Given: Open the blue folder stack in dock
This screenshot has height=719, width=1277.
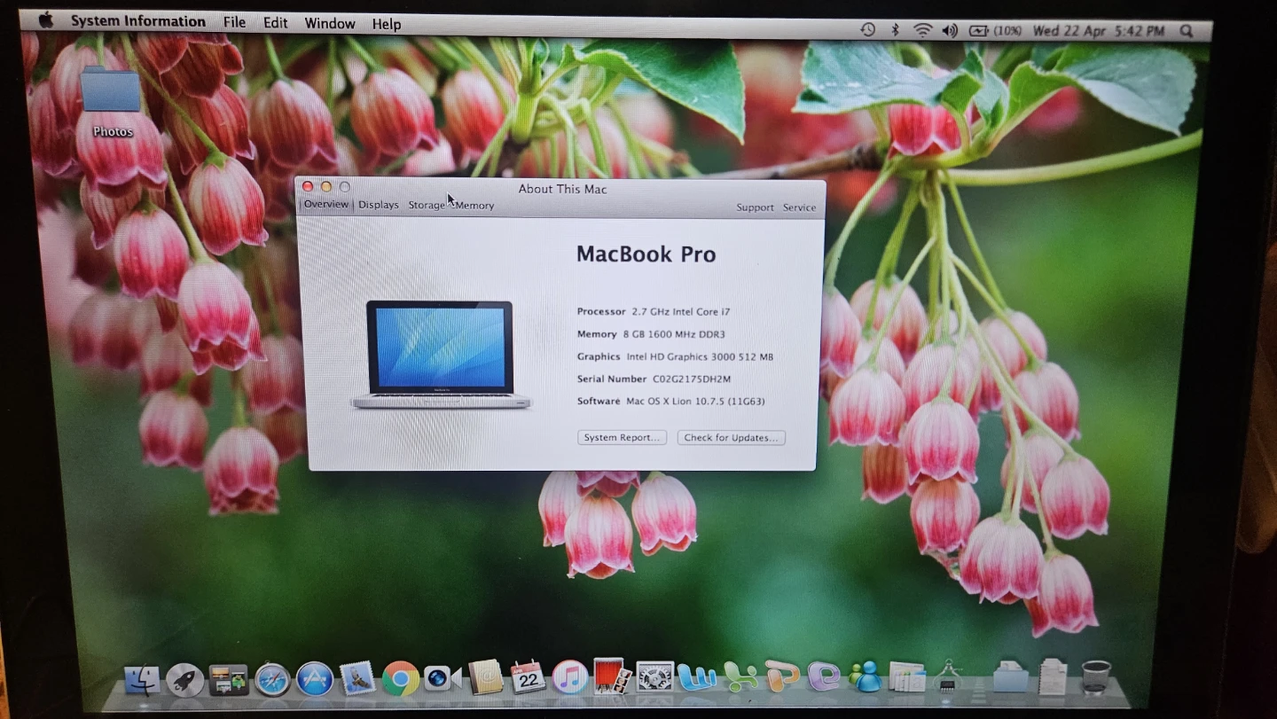Looking at the screenshot, I should click(1011, 677).
